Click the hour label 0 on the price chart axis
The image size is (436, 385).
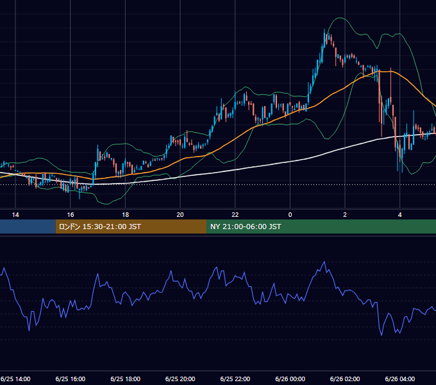tap(290, 215)
